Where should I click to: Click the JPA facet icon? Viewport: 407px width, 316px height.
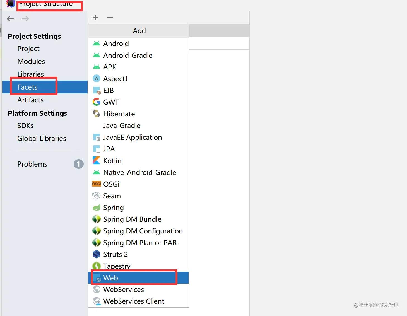pyautogui.click(x=97, y=149)
